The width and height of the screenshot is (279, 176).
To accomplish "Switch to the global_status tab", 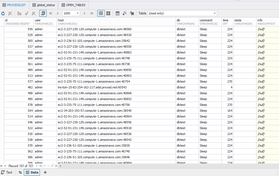I will [x=43, y=5].
